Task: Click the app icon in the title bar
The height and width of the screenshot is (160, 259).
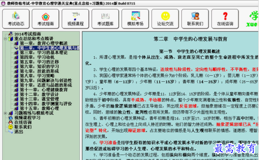Action: pos(3,3)
